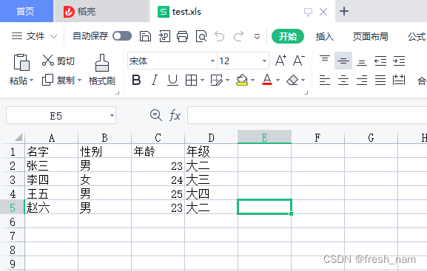Center text horizontally
Image resolution: width=427 pixels, height=271 pixels.
point(343,80)
